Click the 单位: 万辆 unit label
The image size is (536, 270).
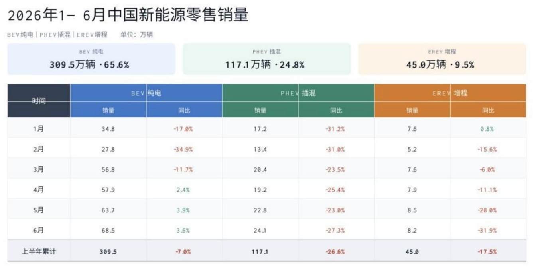coord(136,35)
